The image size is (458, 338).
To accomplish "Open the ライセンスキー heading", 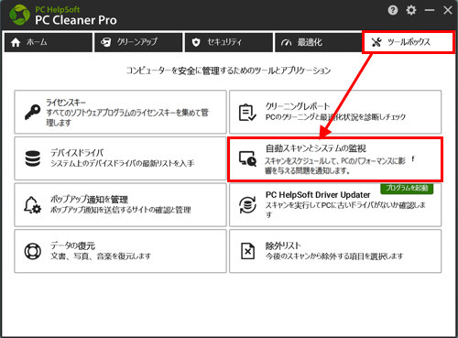I will [66, 103].
